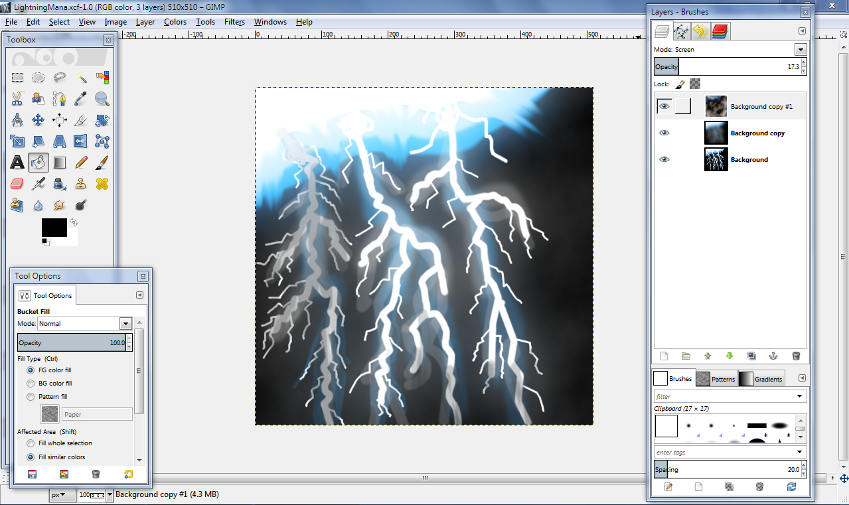Select the Cage Transform tool
Screen dimensions: 849x505
coord(102,141)
